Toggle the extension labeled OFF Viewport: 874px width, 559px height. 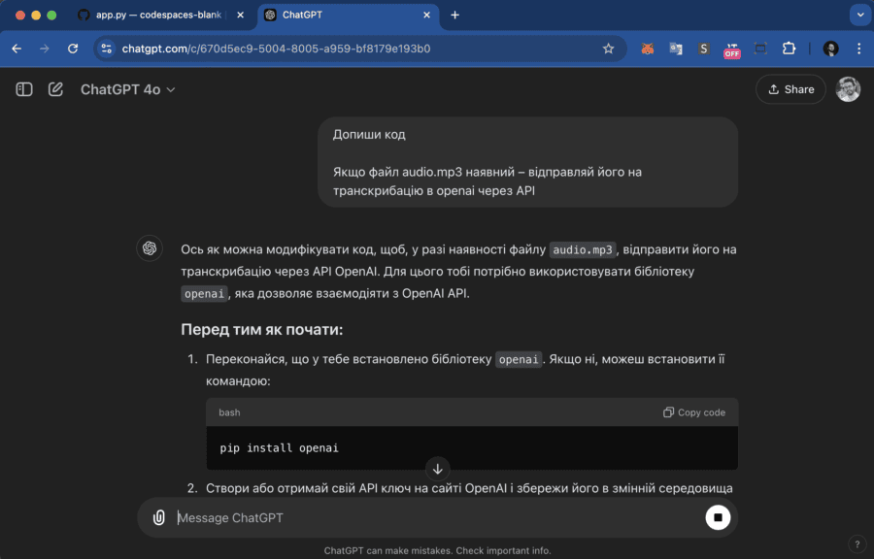tap(732, 49)
